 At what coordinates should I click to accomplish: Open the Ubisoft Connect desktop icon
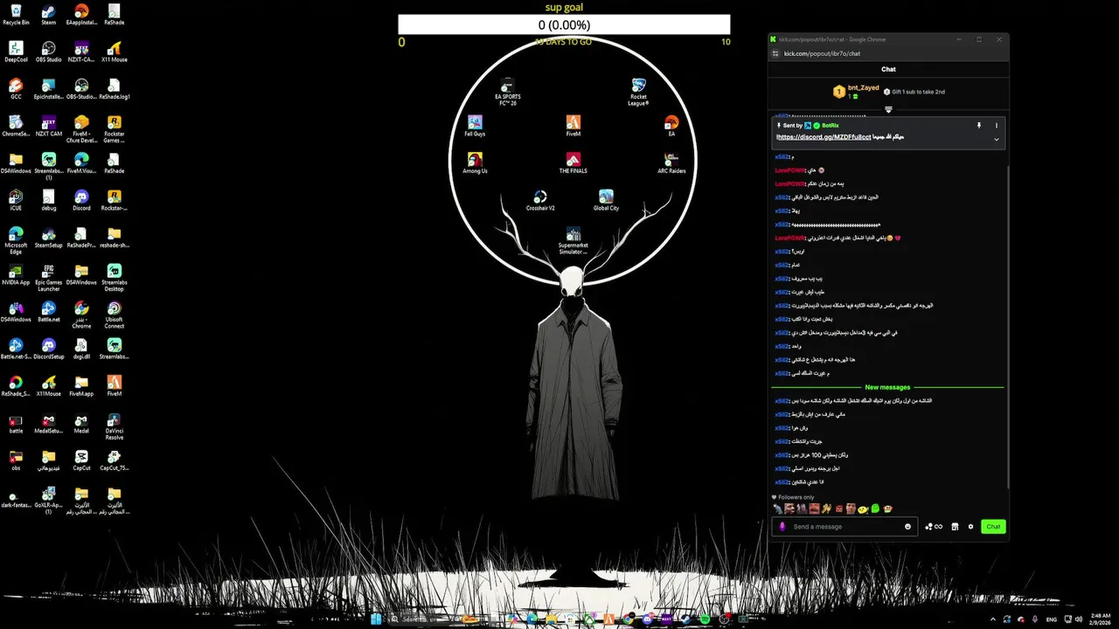(114, 314)
